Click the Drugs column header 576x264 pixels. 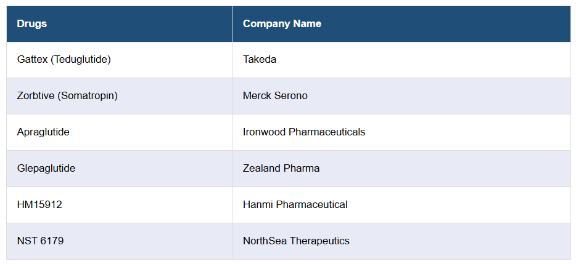[32, 24]
